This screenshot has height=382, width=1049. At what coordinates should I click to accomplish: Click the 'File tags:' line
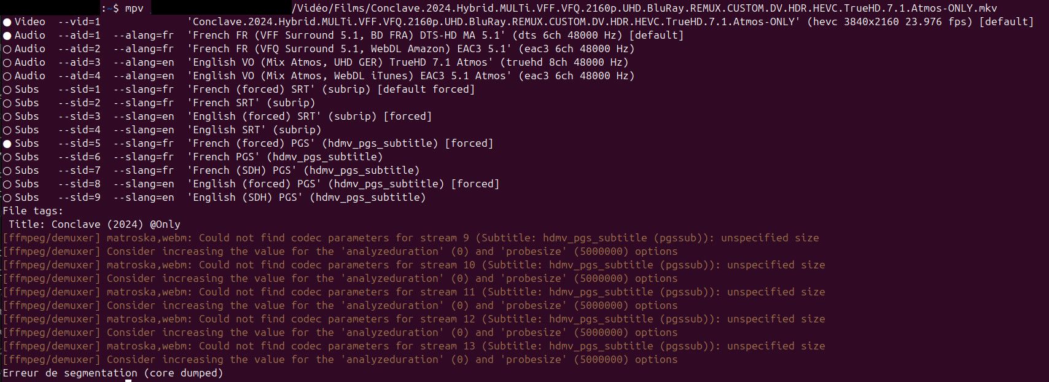[x=33, y=211]
